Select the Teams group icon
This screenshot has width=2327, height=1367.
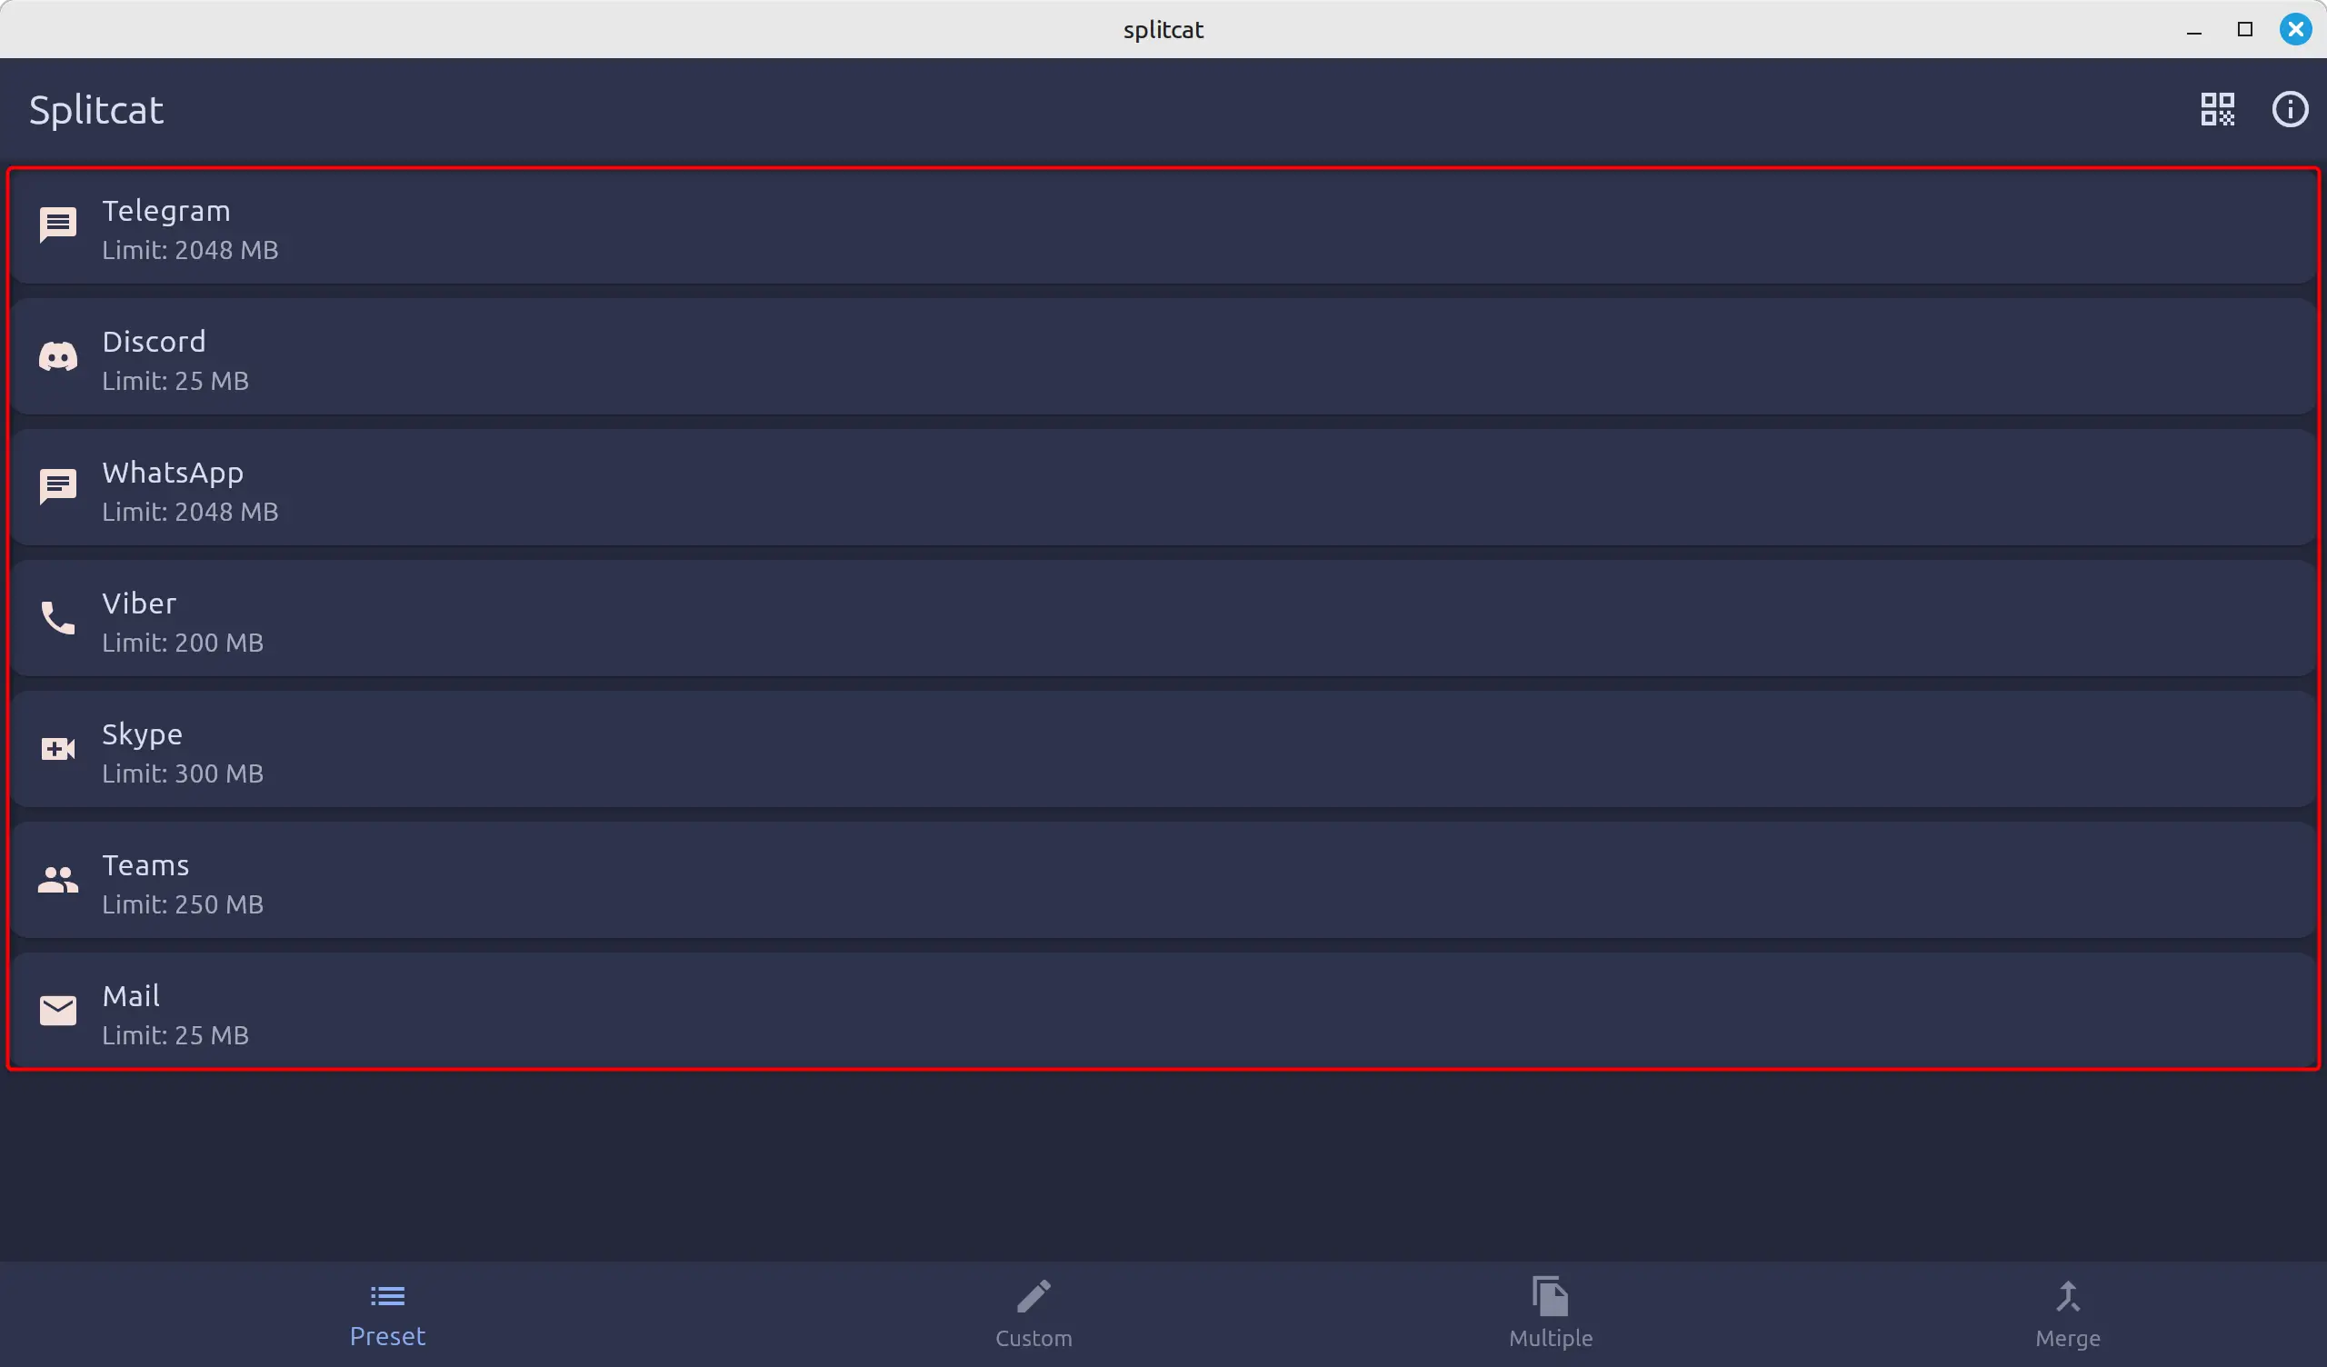tap(57, 881)
